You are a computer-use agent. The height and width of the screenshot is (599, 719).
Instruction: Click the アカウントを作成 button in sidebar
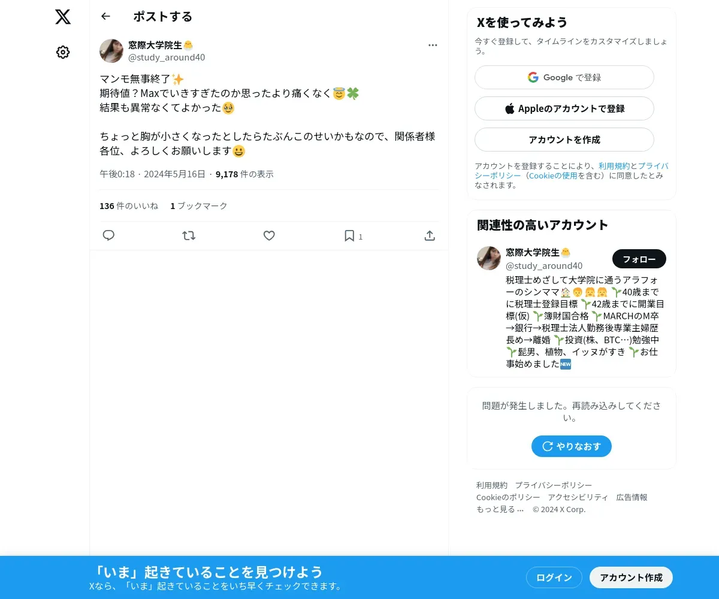(564, 140)
